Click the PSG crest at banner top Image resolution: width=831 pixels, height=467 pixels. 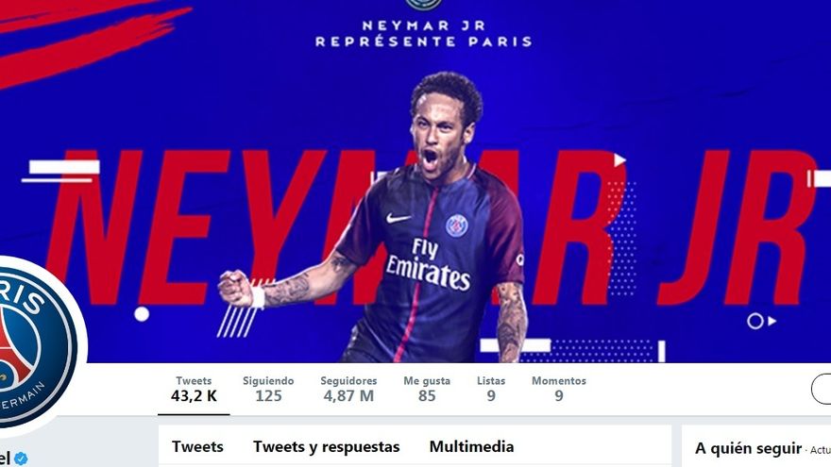(423, 4)
